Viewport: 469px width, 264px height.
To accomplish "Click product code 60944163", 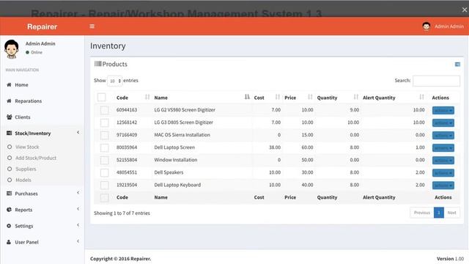I will click(x=127, y=110).
